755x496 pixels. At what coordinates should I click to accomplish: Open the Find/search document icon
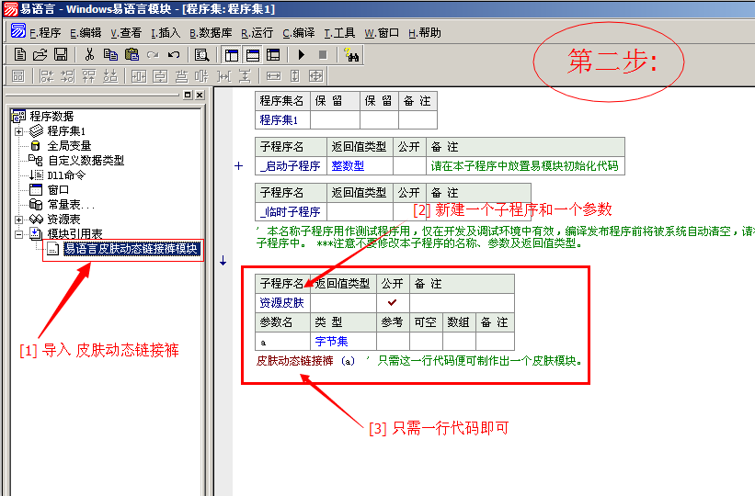pyautogui.click(x=201, y=55)
